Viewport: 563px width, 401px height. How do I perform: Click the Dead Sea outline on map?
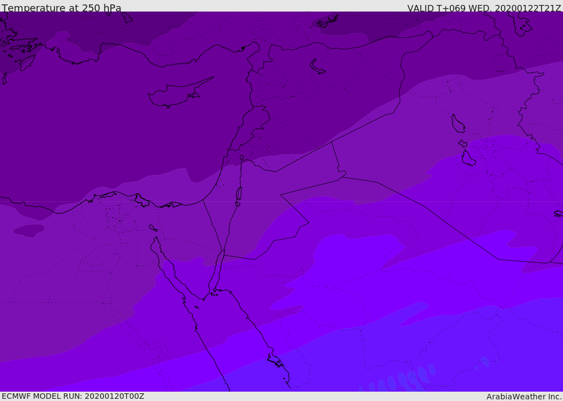(x=239, y=194)
